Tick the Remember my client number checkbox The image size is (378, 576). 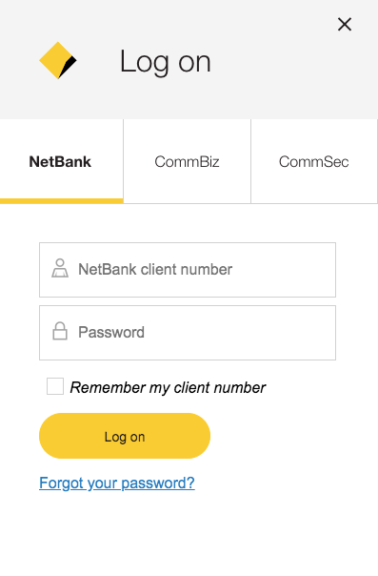click(55, 386)
